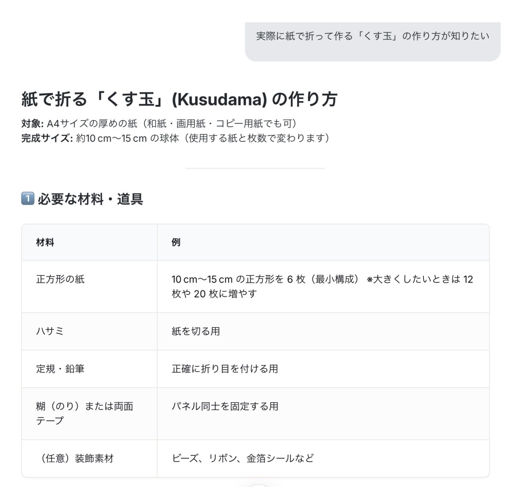Screen dimensions: 508x487
Task: Click the 紙を切る用 cell
Action: (196, 331)
